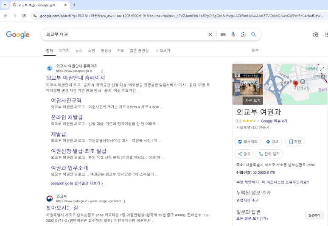Click the browser address bar URL
Screen dimensions: 328x226
pos(181,16)
